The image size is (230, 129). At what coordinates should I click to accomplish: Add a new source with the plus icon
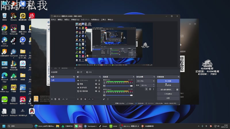[78, 99]
